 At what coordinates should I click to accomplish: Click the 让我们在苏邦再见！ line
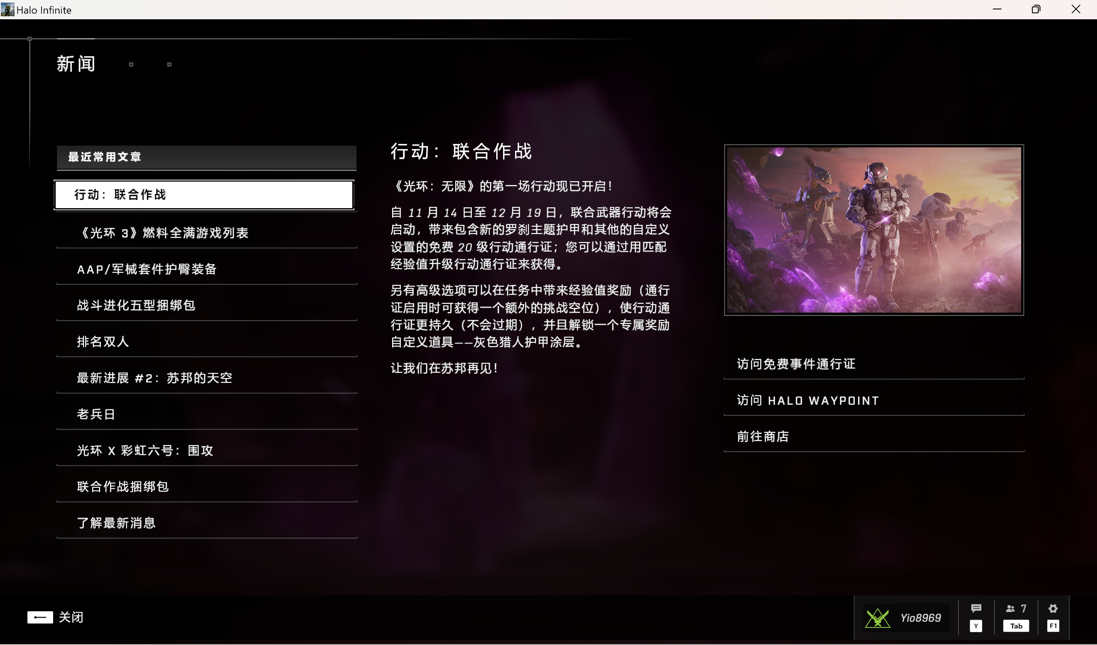click(x=444, y=368)
